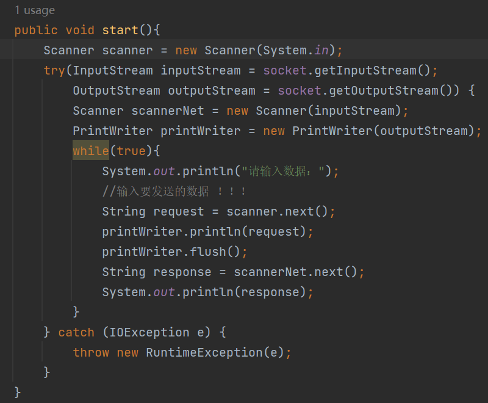The image size is (488, 403).
Task: Click 'scannerNet.next()' call
Action: (x=295, y=272)
